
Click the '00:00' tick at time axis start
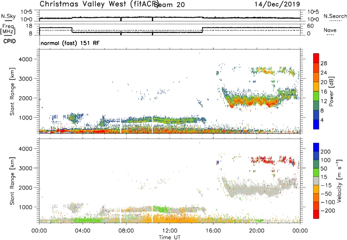pyautogui.click(x=39, y=231)
